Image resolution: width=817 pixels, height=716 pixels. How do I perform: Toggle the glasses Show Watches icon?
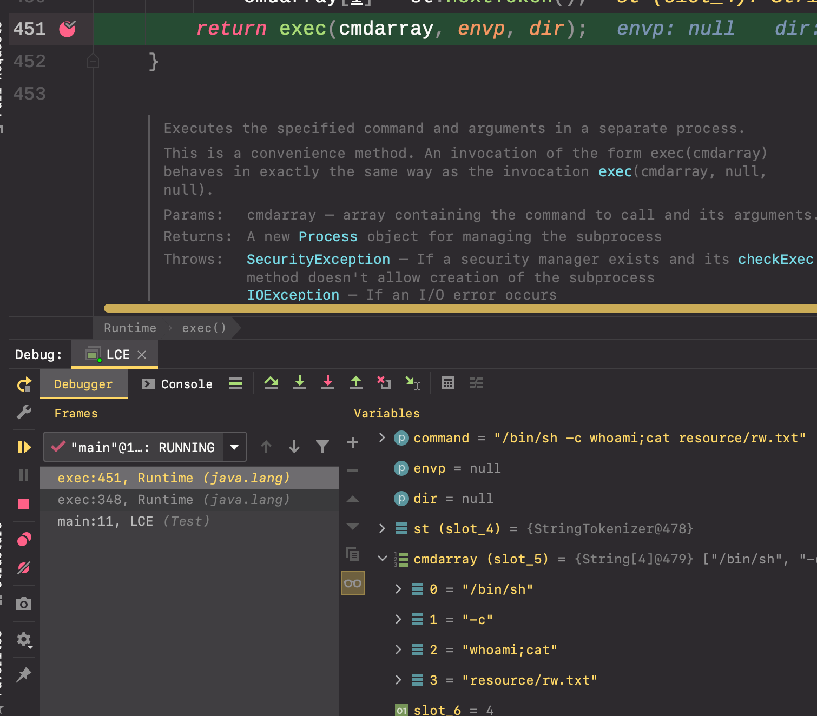click(x=353, y=584)
